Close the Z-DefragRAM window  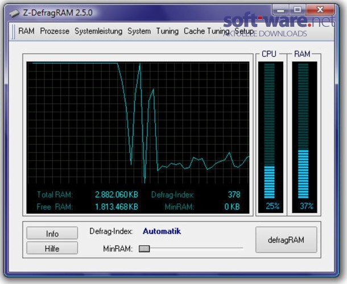(x=320, y=10)
